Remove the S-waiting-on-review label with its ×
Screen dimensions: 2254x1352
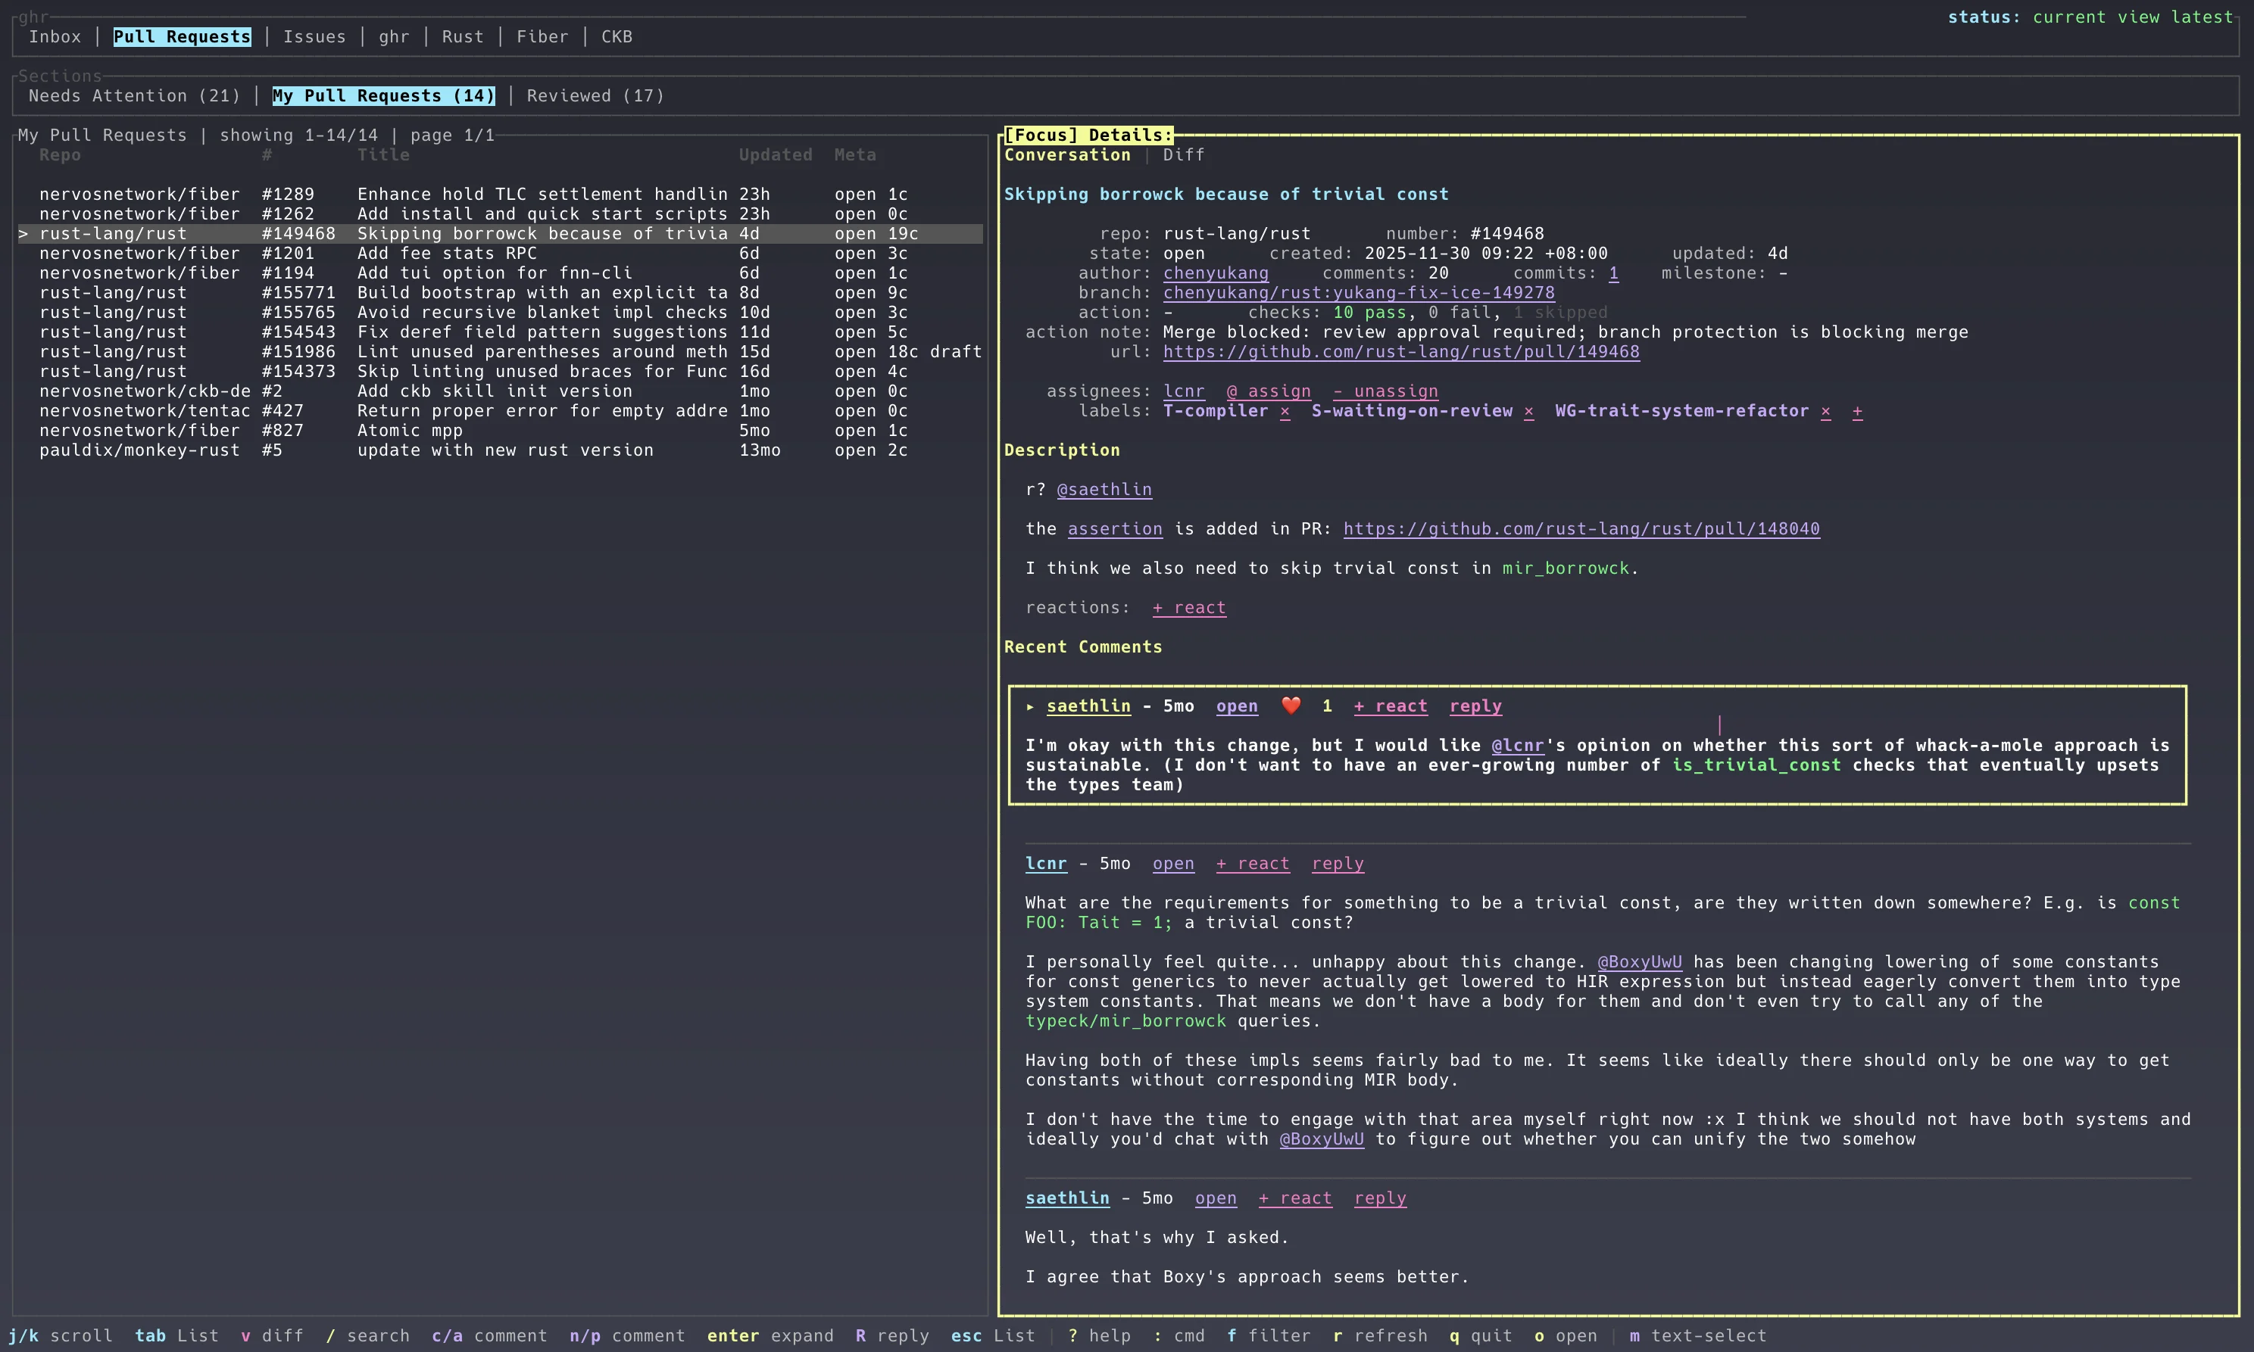(x=1528, y=411)
